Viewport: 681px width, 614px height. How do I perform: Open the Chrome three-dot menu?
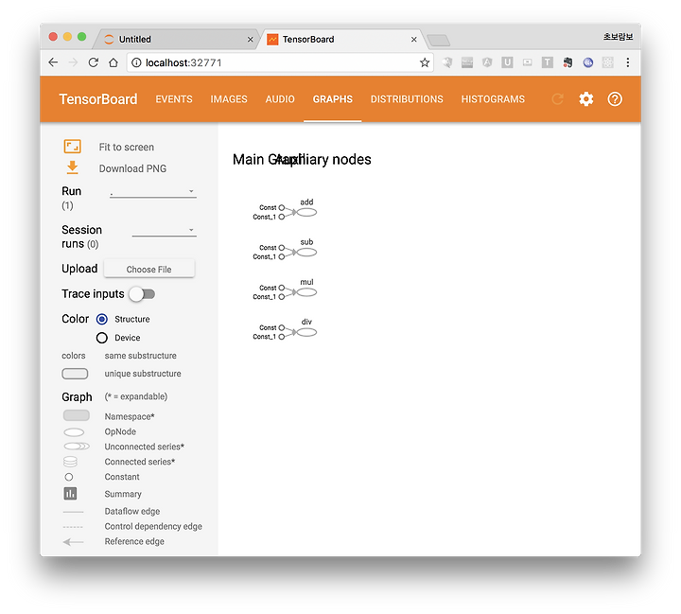point(628,62)
